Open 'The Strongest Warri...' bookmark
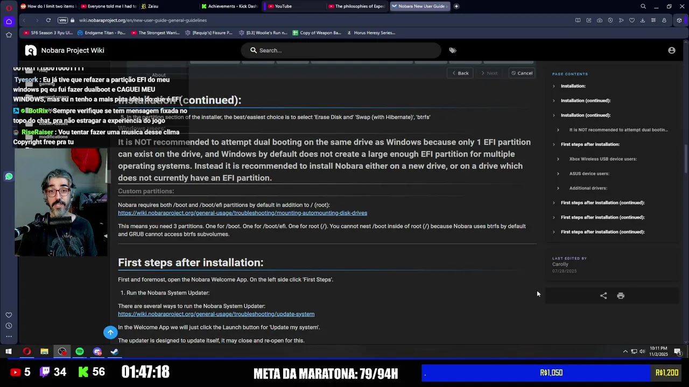 156,33
